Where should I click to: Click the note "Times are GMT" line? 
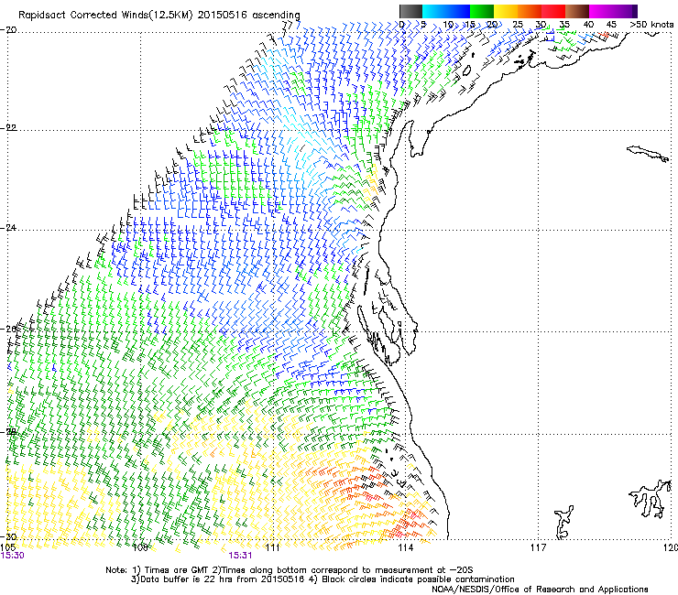coord(289,570)
